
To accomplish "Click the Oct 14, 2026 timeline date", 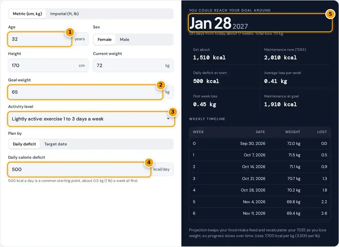I will 253,167.
